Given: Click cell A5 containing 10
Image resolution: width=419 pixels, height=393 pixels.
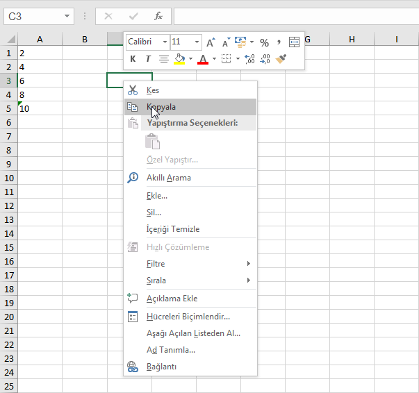Looking at the screenshot, I should click(40, 108).
